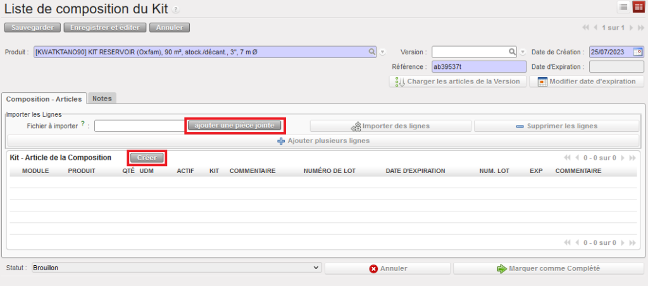Focus the Référence input field
Viewport: 648px width, 286px height.
(x=479, y=66)
